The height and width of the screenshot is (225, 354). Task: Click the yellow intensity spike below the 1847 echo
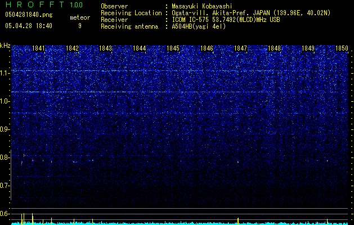click(238, 221)
